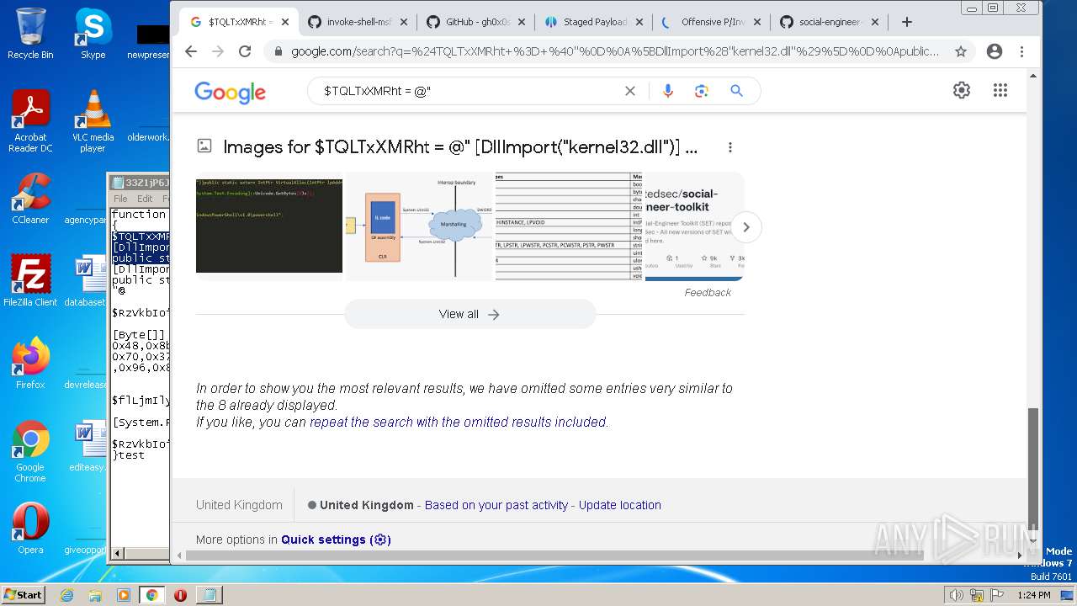Reload the Google search page
Image resolution: width=1077 pixels, height=606 pixels.
pyautogui.click(x=245, y=51)
